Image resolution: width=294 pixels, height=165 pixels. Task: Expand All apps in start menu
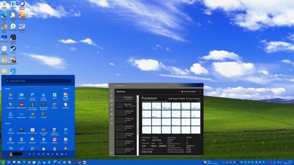pyautogui.click(x=67, y=88)
